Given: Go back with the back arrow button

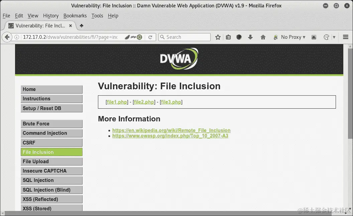Looking at the screenshot, I should [x=7, y=37].
